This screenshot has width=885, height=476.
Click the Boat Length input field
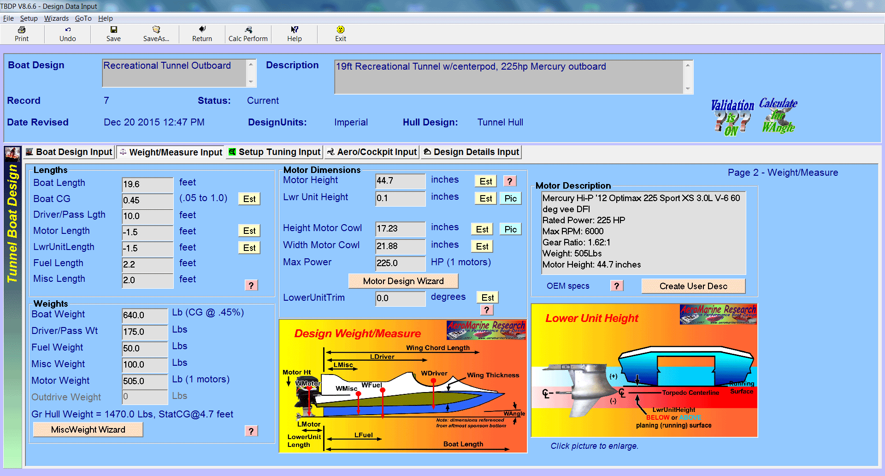(x=147, y=184)
